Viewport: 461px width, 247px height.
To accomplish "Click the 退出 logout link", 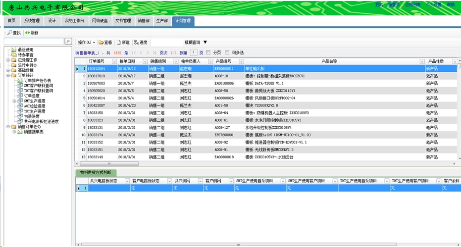I will (x=379, y=4).
